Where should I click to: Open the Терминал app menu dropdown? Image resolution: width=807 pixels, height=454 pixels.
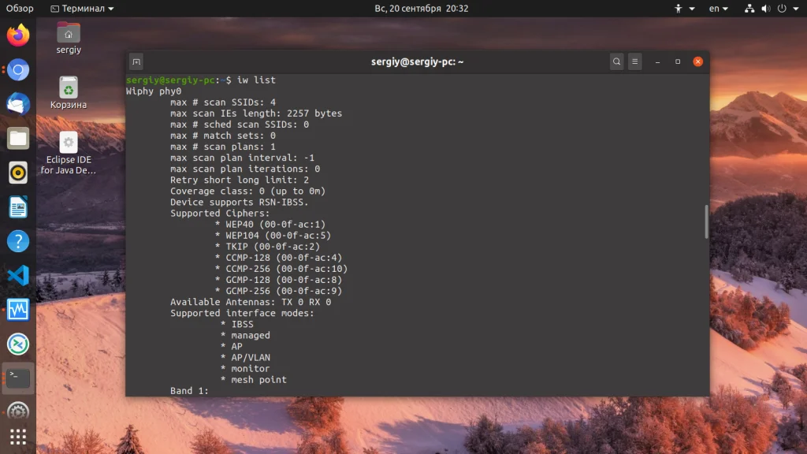tap(82, 8)
